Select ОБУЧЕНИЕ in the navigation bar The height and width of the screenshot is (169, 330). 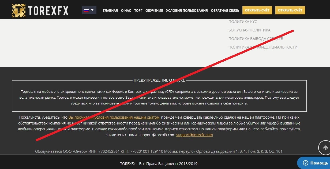coord(154,11)
